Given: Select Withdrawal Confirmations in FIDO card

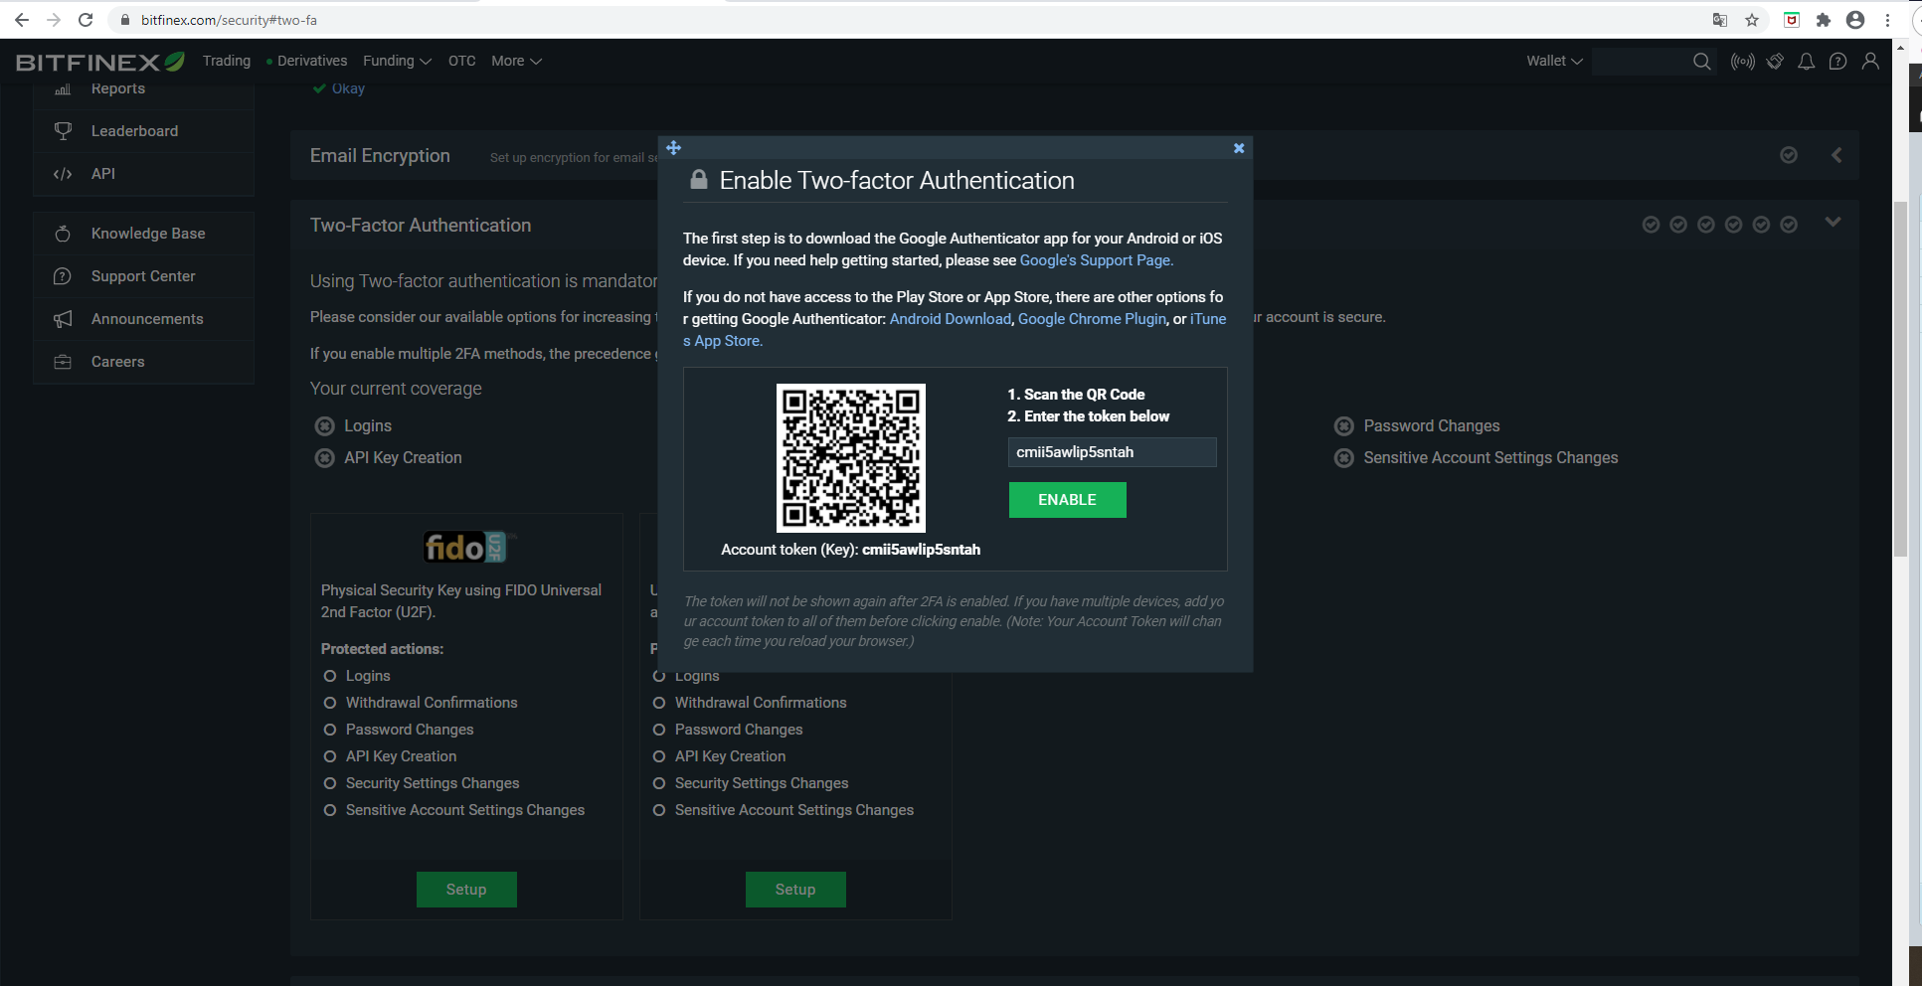Looking at the screenshot, I should (330, 703).
